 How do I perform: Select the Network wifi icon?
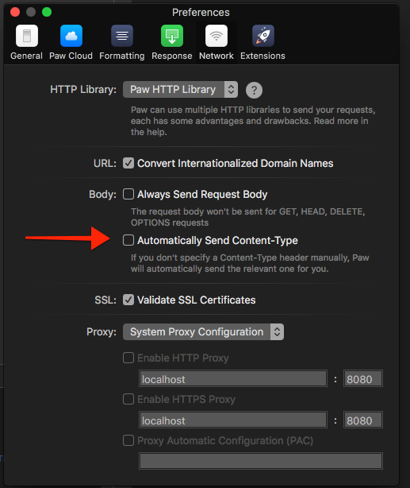pos(216,36)
